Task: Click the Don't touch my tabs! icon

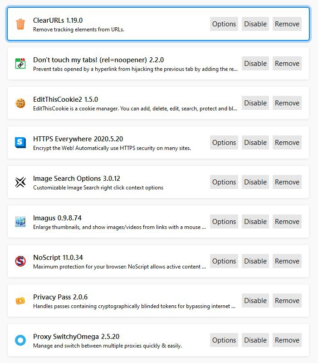Action: pyautogui.click(x=20, y=64)
